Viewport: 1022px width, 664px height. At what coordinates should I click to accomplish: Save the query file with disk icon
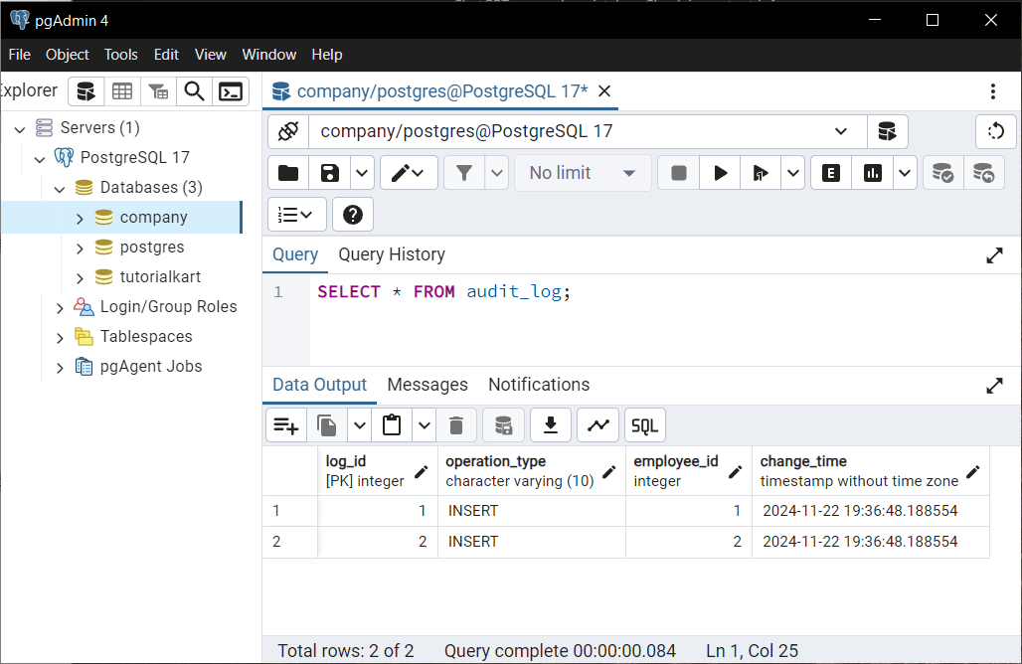click(330, 173)
